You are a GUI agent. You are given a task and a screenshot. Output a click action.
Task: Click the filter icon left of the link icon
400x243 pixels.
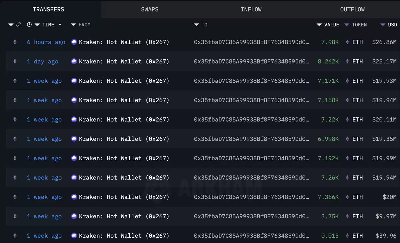coord(11,25)
